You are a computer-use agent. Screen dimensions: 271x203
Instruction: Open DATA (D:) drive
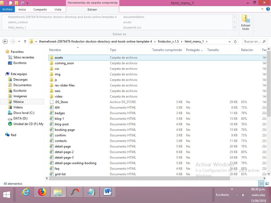pyautogui.click(x=20, y=118)
